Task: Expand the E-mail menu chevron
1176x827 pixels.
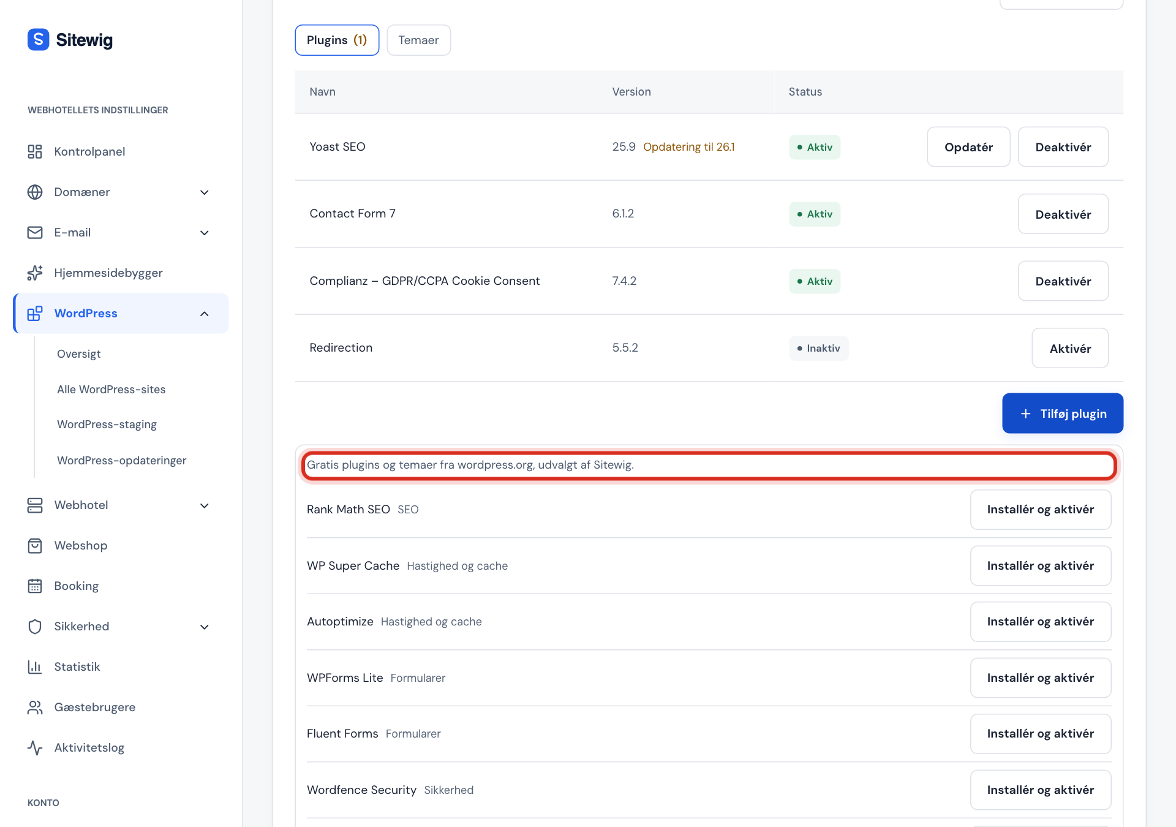Action: pos(205,233)
